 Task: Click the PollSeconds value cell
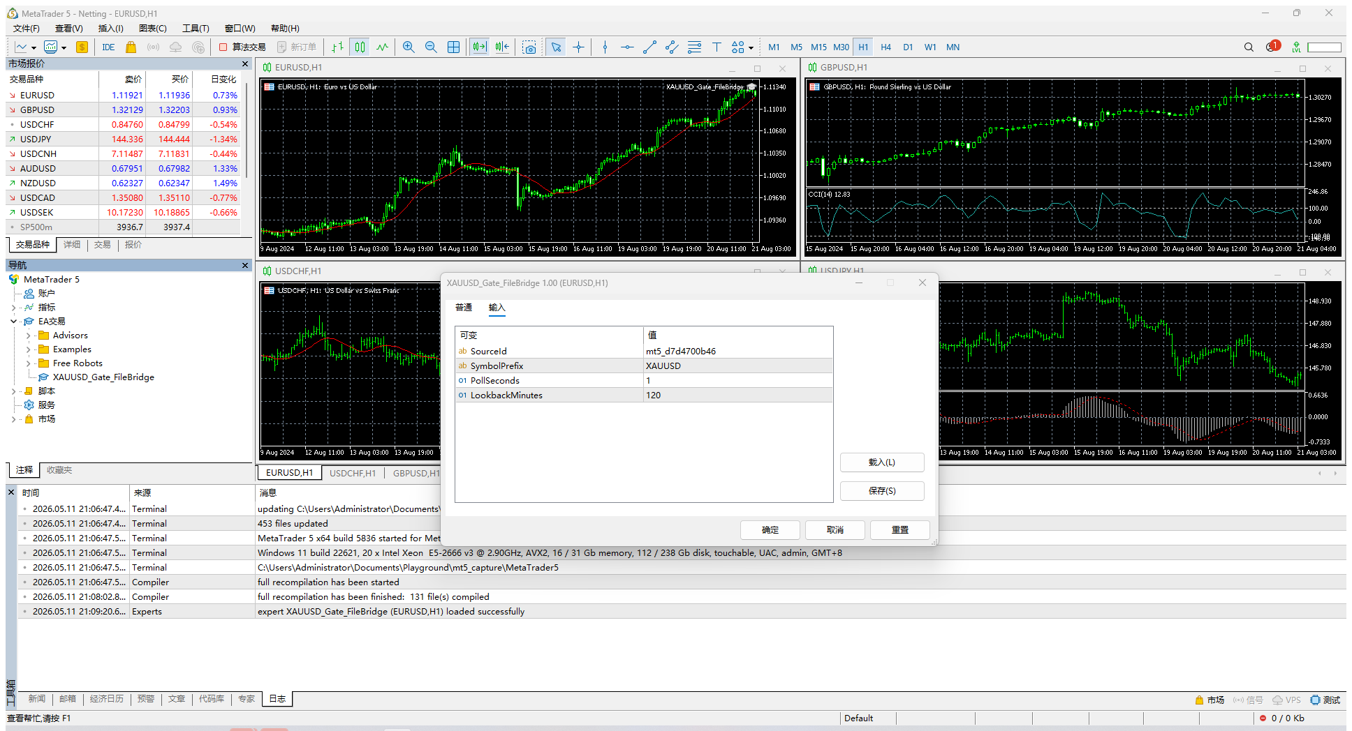click(737, 381)
